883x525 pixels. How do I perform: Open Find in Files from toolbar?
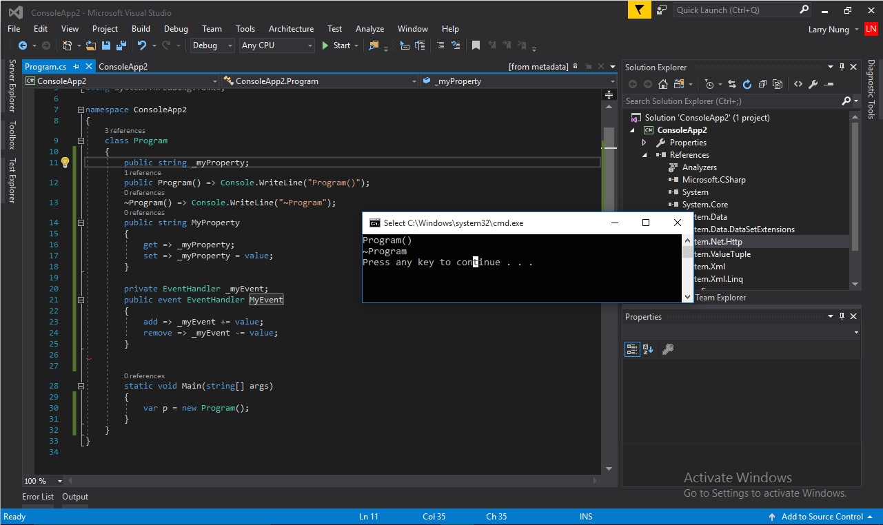click(373, 45)
